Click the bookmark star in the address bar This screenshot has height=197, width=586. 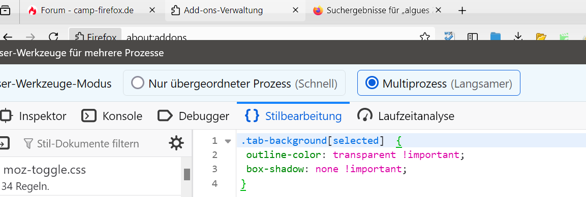click(x=424, y=37)
